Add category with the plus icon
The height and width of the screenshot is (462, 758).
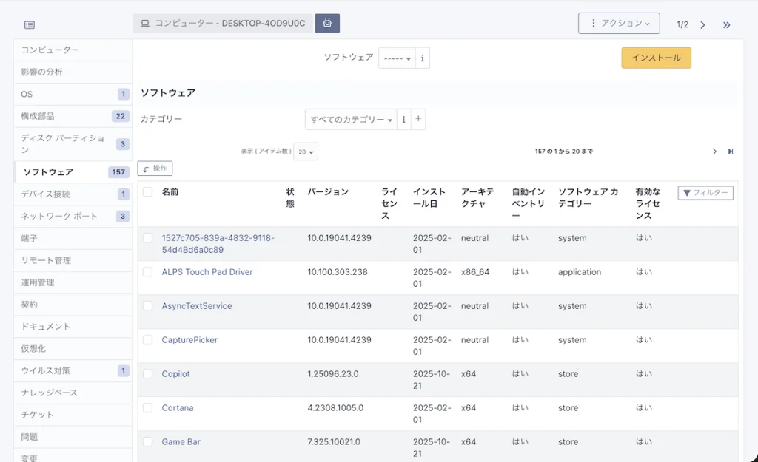419,119
